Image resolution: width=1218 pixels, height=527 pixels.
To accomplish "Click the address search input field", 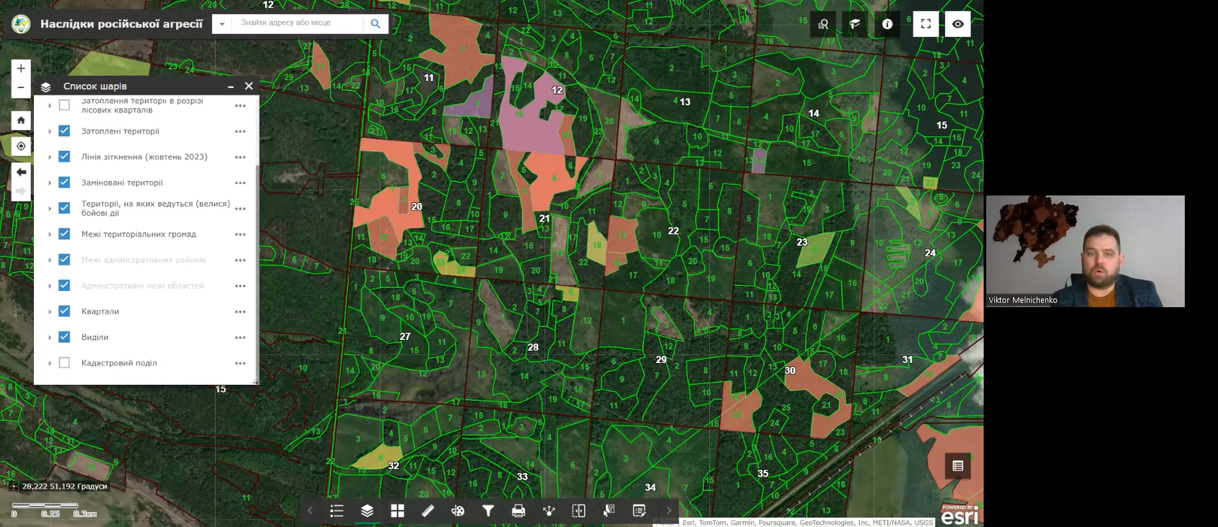I will pyautogui.click(x=297, y=23).
